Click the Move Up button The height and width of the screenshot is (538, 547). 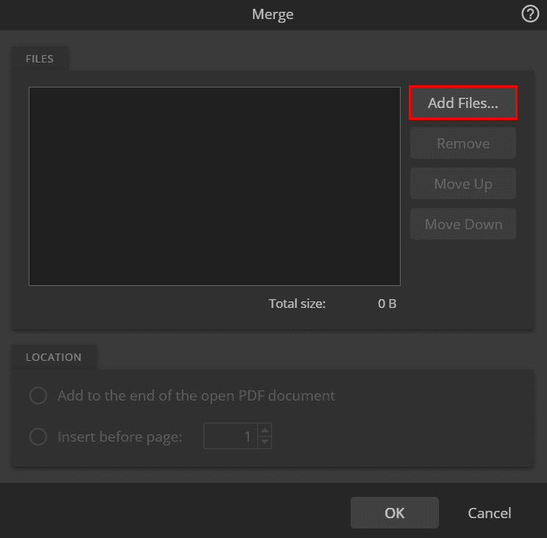pyautogui.click(x=463, y=184)
